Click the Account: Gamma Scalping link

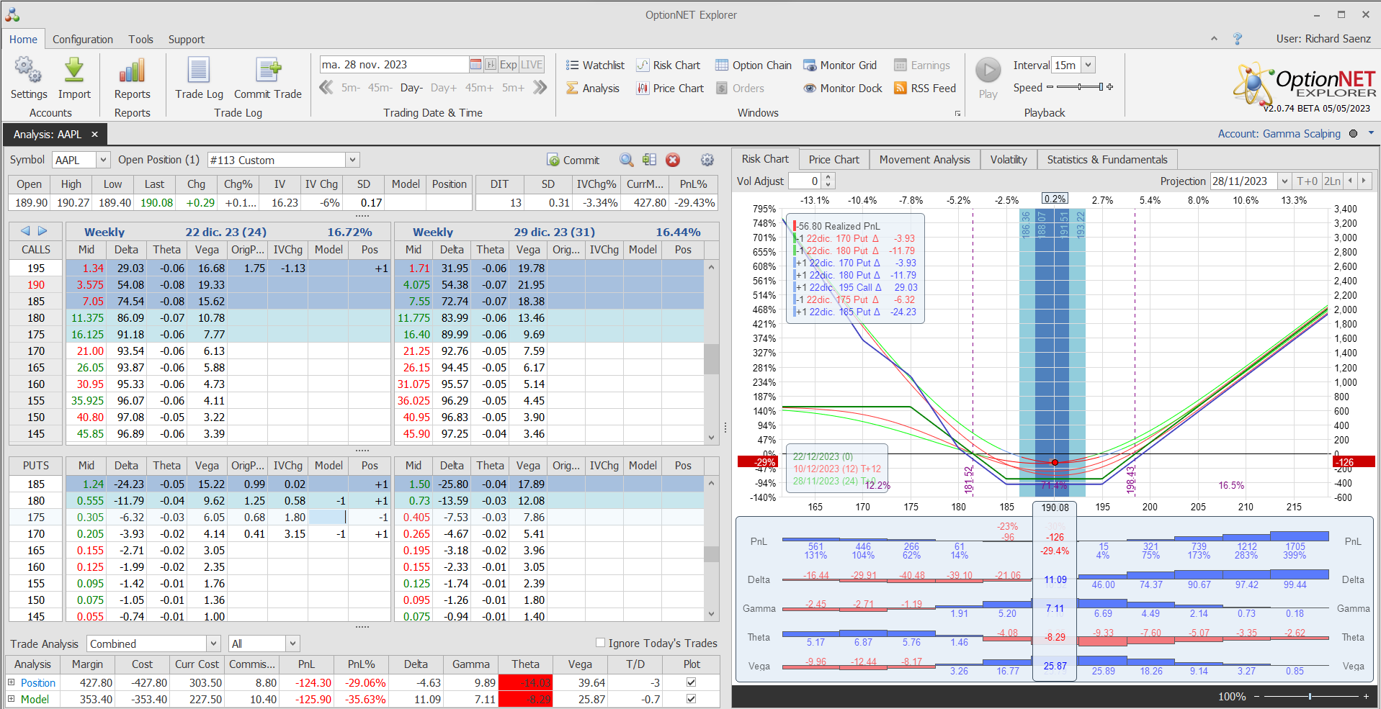point(1279,134)
